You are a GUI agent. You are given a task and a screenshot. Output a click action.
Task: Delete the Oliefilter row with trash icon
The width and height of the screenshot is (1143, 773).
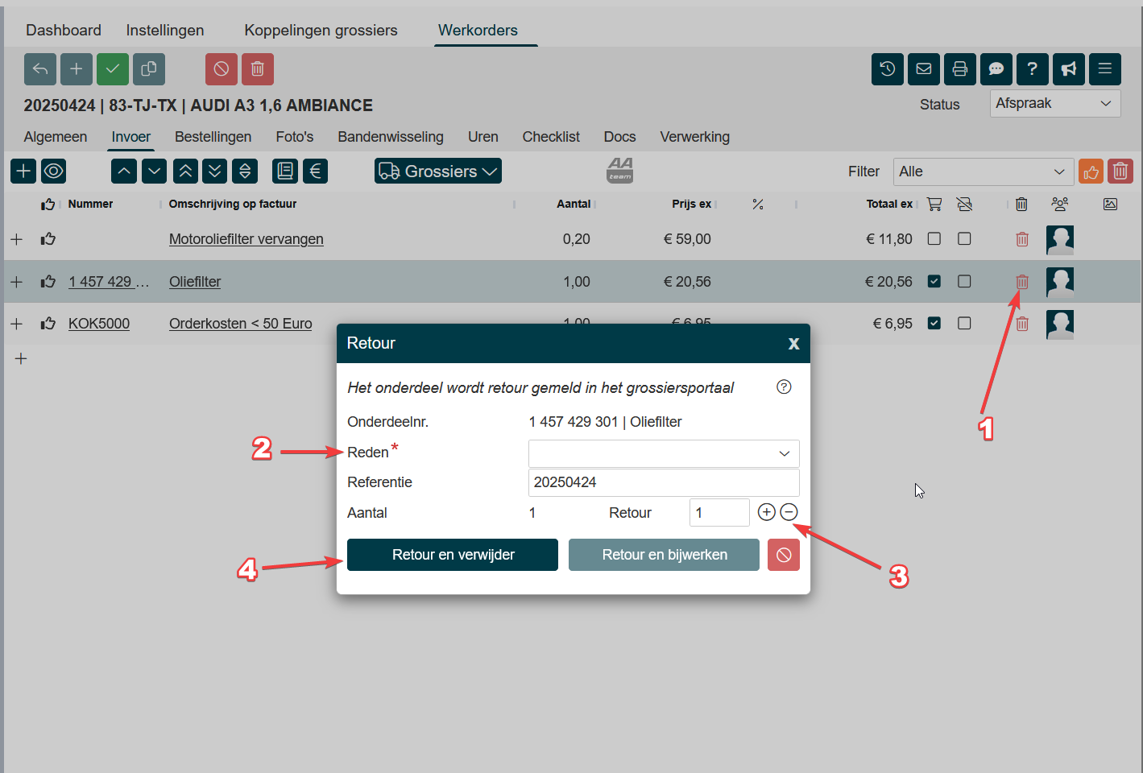tap(1021, 282)
